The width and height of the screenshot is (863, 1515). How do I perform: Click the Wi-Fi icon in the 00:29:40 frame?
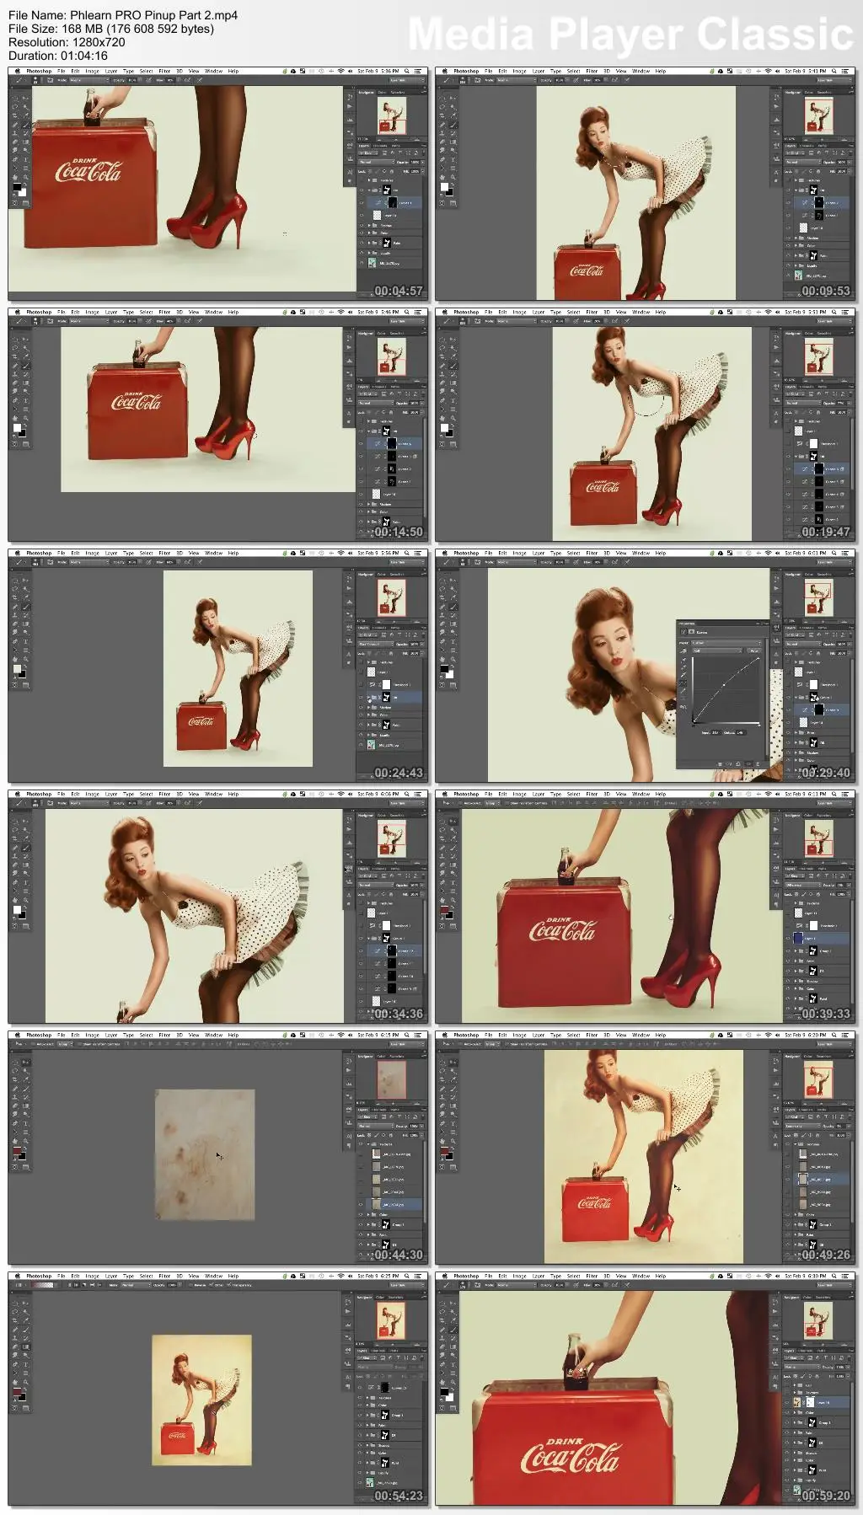[x=769, y=553]
